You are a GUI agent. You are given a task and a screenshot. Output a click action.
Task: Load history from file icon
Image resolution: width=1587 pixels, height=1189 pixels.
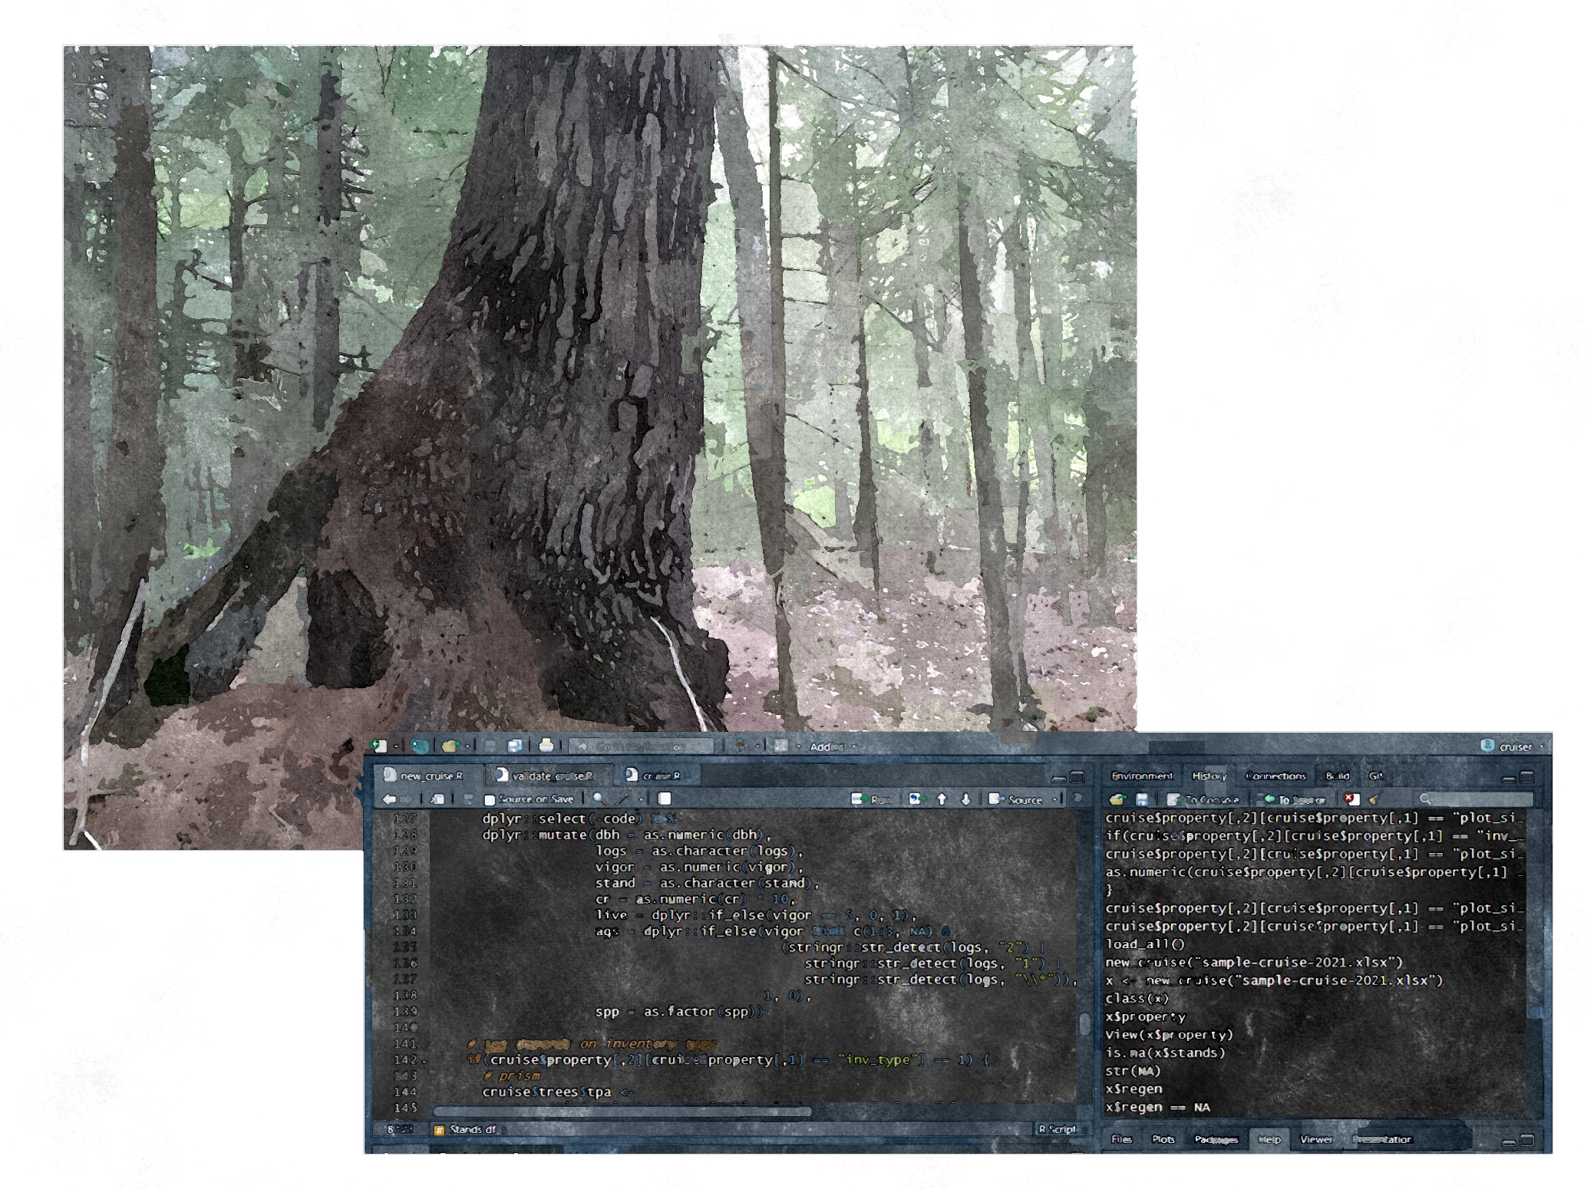click(x=1117, y=799)
